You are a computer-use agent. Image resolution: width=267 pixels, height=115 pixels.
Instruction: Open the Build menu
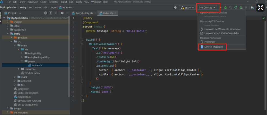(64, 2)
